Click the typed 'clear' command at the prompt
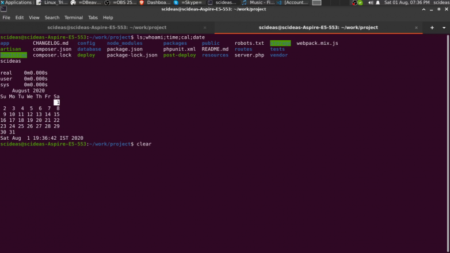Screen dimensions: 450x253 pos(144,144)
